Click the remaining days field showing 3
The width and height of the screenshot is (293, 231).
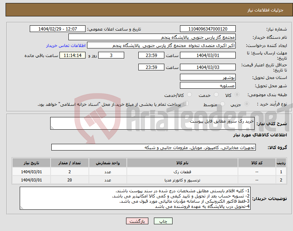point(111,56)
